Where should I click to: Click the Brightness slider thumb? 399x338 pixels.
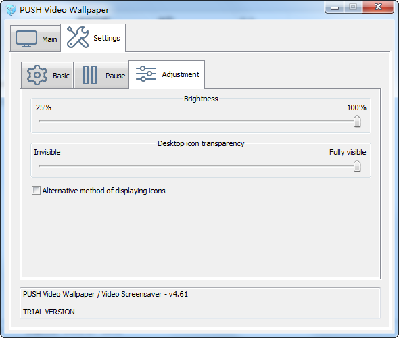[x=357, y=121]
